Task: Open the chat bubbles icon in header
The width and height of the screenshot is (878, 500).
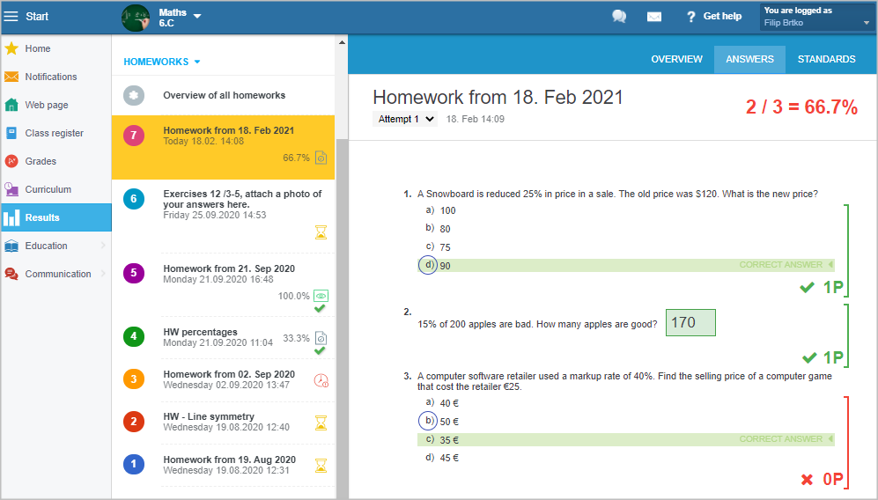Action: (x=619, y=16)
